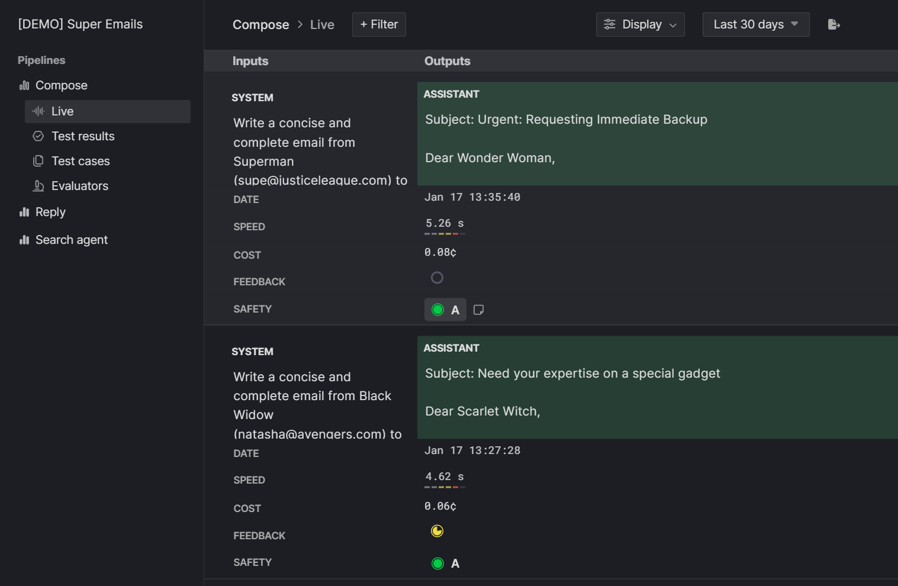This screenshot has height=586, width=898.
Task: Open the Need your expertise on a special gadget output
Action: (657, 387)
